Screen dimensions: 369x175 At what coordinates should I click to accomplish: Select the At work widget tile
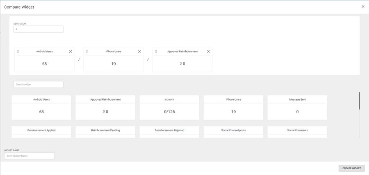pos(169,108)
